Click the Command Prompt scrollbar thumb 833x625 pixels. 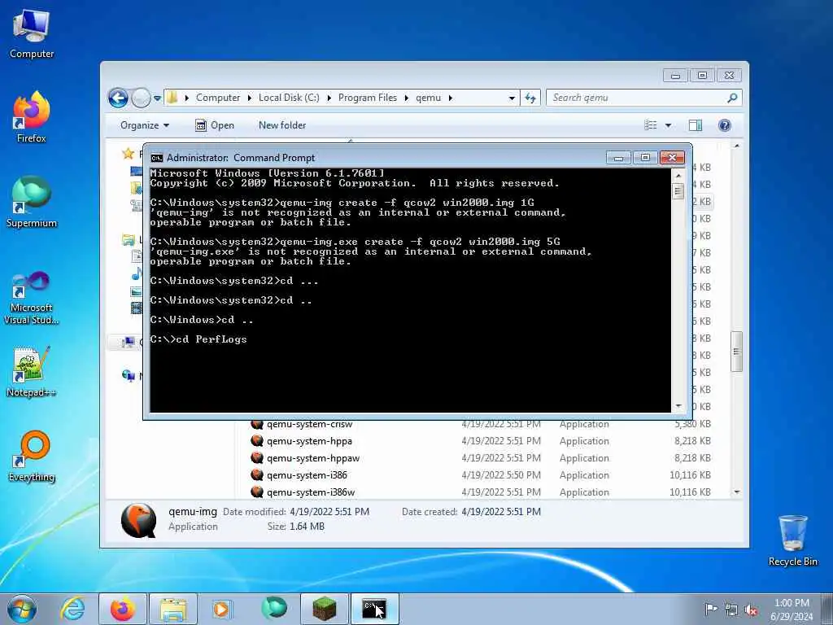678,190
